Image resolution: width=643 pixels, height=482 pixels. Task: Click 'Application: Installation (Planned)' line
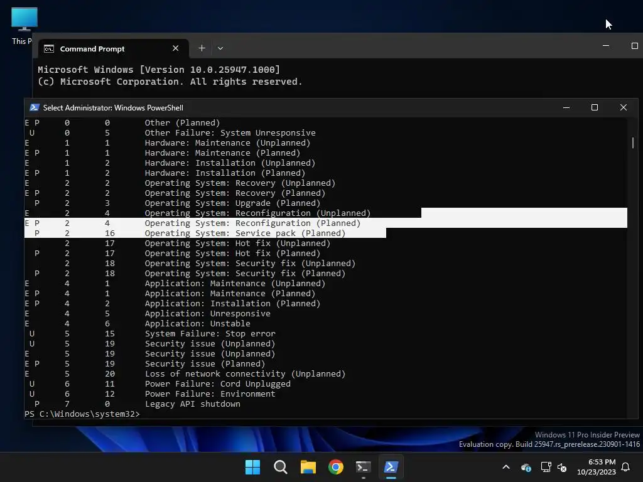tap(232, 303)
